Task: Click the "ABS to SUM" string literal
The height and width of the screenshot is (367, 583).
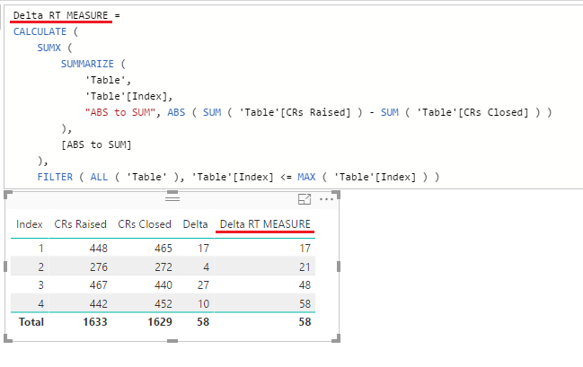Action: pos(120,112)
